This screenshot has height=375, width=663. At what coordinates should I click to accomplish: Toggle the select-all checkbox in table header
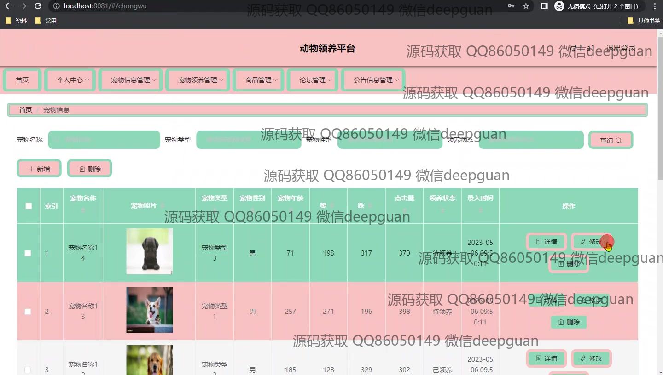click(29, 206)
